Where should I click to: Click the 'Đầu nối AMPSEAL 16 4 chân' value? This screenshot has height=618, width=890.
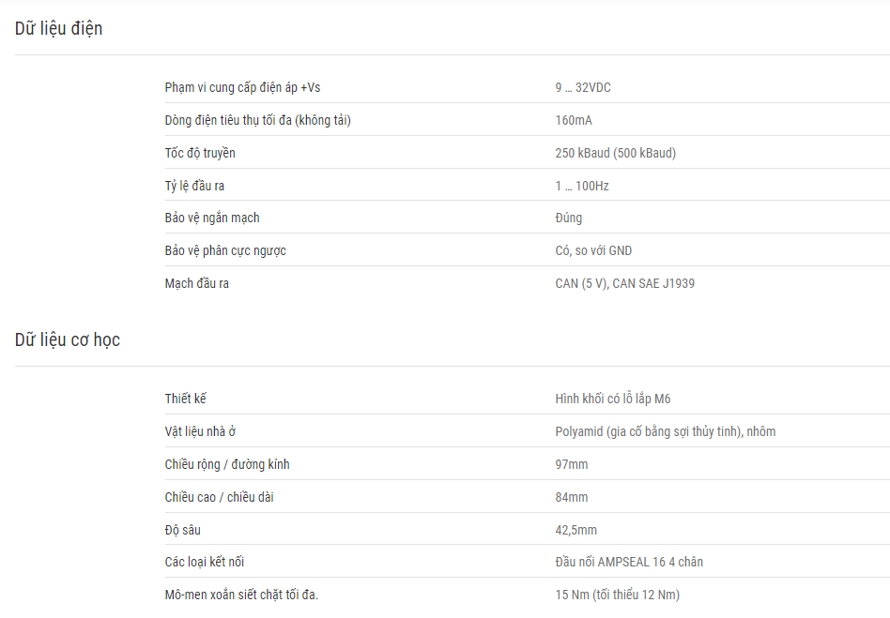point(629,562)
